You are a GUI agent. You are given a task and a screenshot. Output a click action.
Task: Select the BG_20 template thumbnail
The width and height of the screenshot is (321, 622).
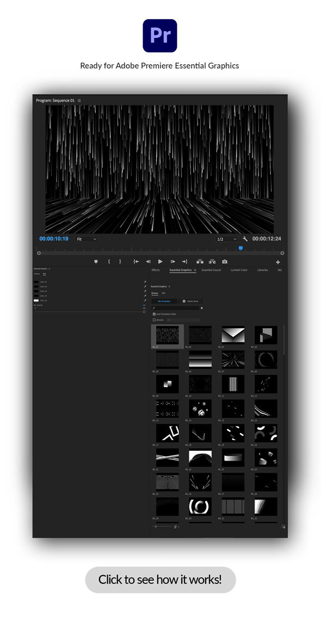tap(266, 433)
